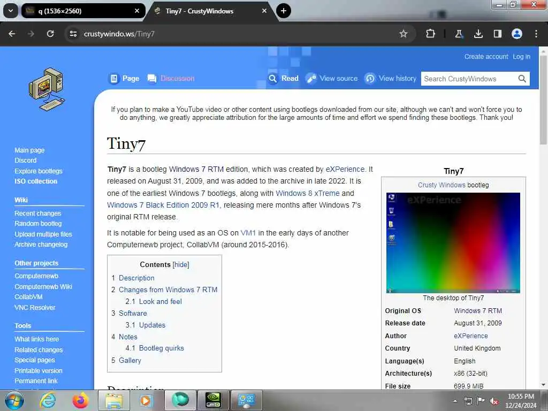
Task: Click the muted volume tray icon
Action: click(x=494, y=401)
